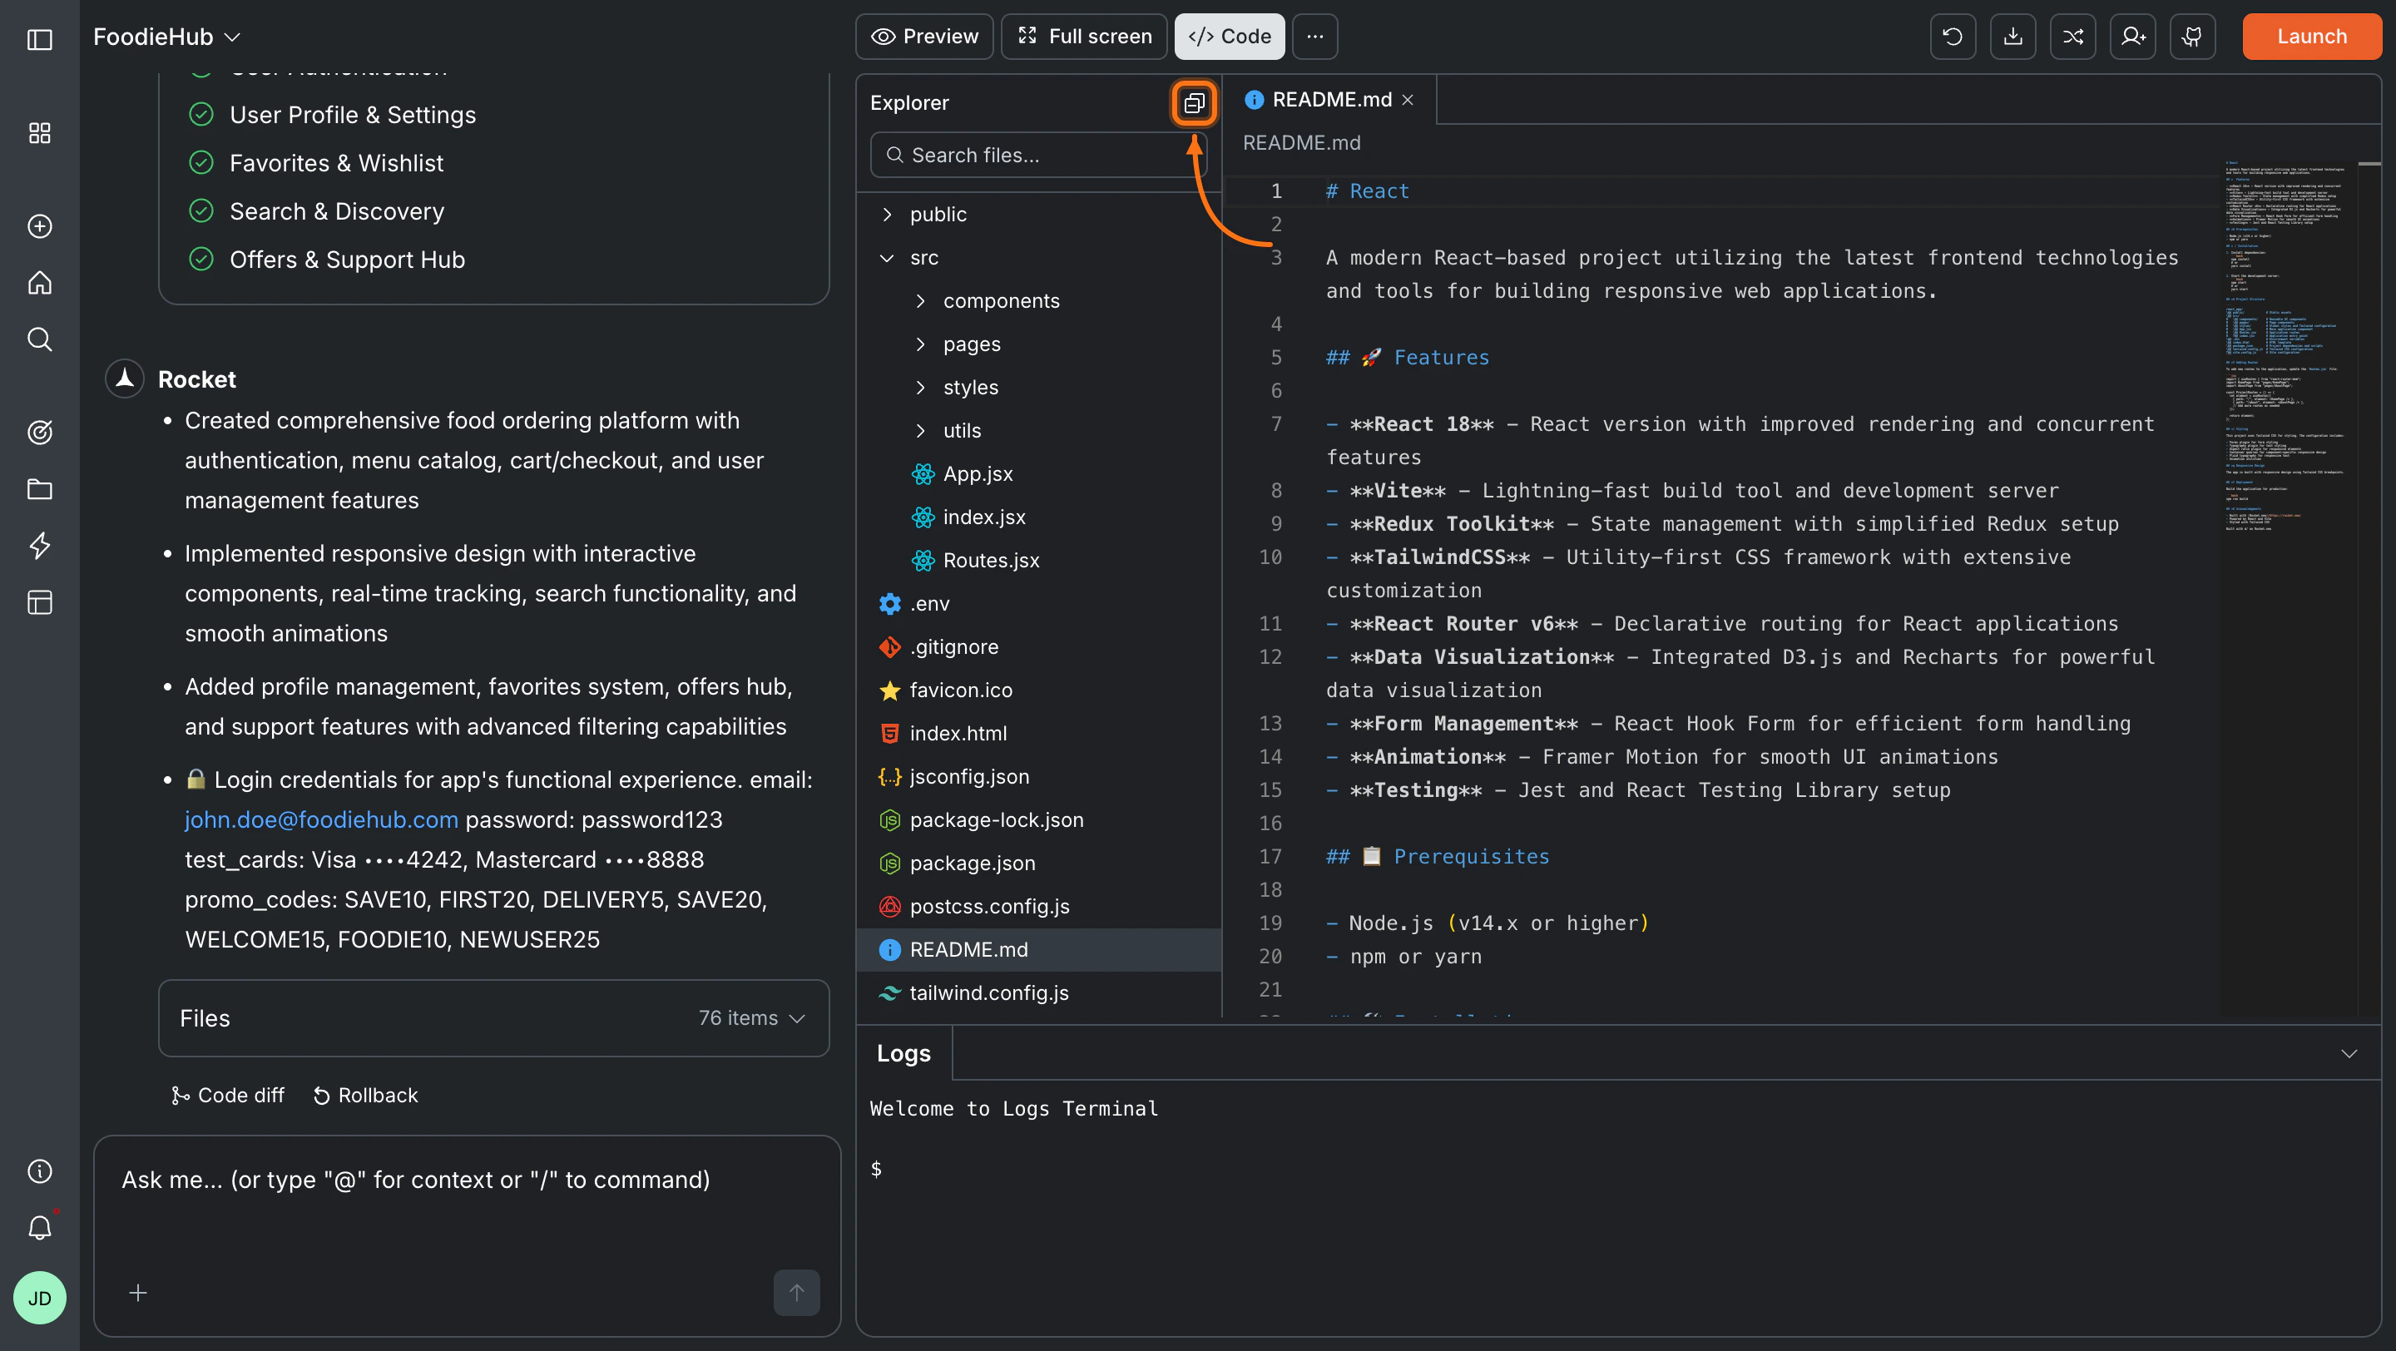Click the shuffle icon near Launch button

2073,37
